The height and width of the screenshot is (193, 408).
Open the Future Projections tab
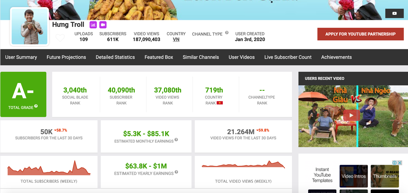[x=66, y=57]
